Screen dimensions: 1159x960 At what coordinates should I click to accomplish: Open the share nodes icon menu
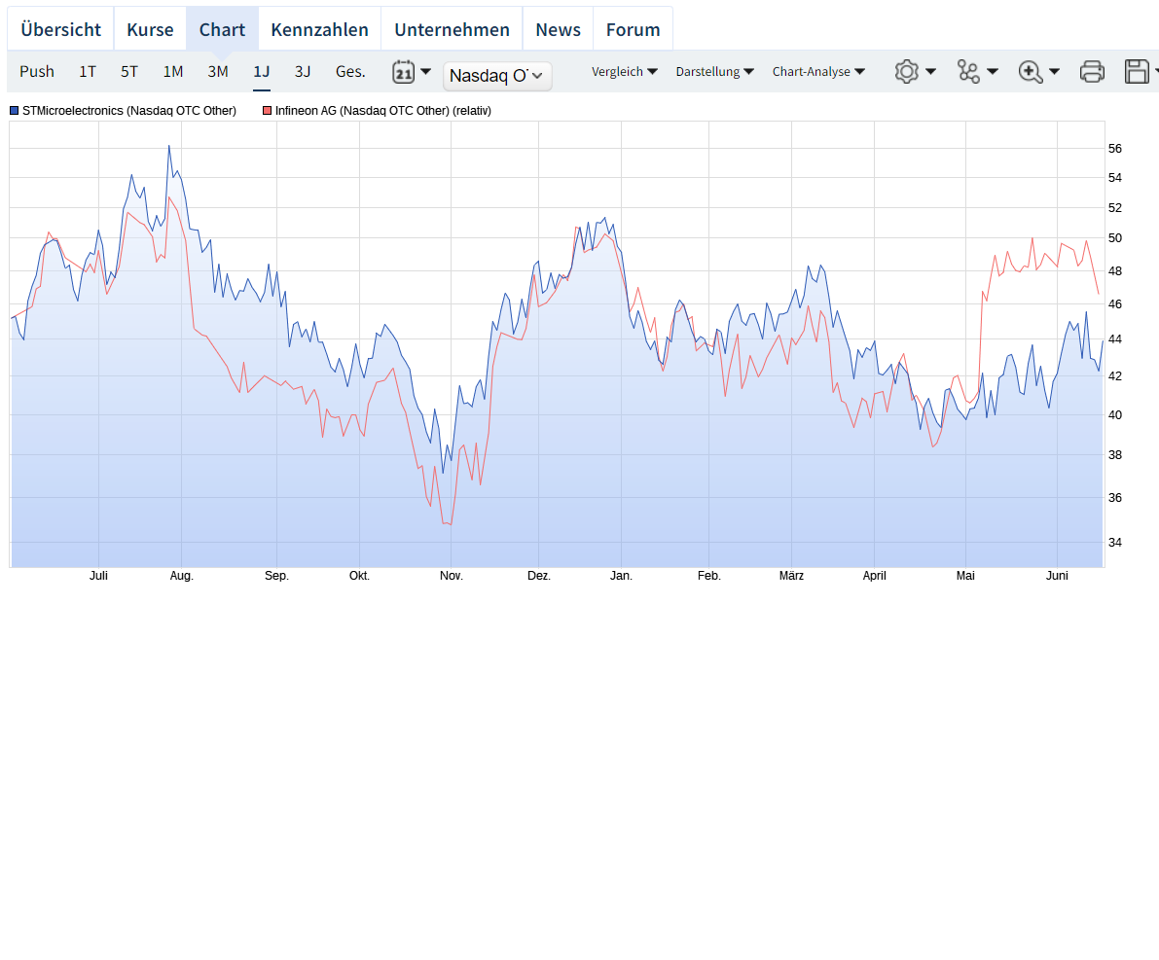[968, 71]
